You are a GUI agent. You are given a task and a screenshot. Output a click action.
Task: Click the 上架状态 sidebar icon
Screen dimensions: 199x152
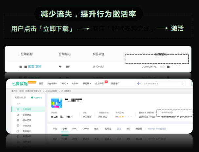point(18,115)
